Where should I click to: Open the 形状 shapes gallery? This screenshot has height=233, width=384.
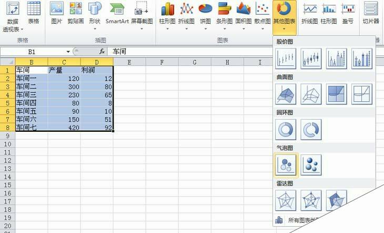coord(95,15)
